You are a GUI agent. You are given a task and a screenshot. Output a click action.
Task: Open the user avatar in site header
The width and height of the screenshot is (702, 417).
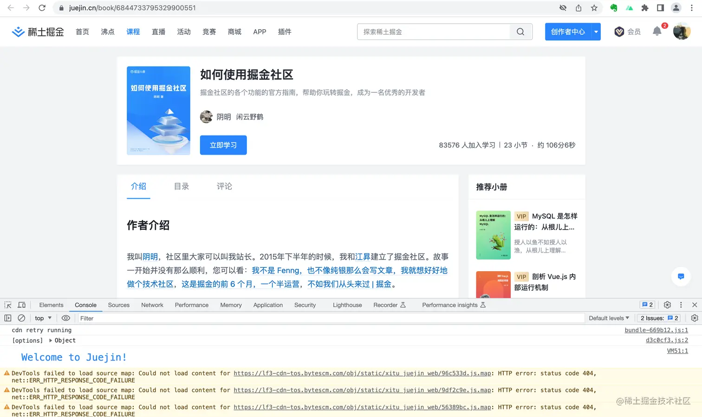(x=682, y=32)
